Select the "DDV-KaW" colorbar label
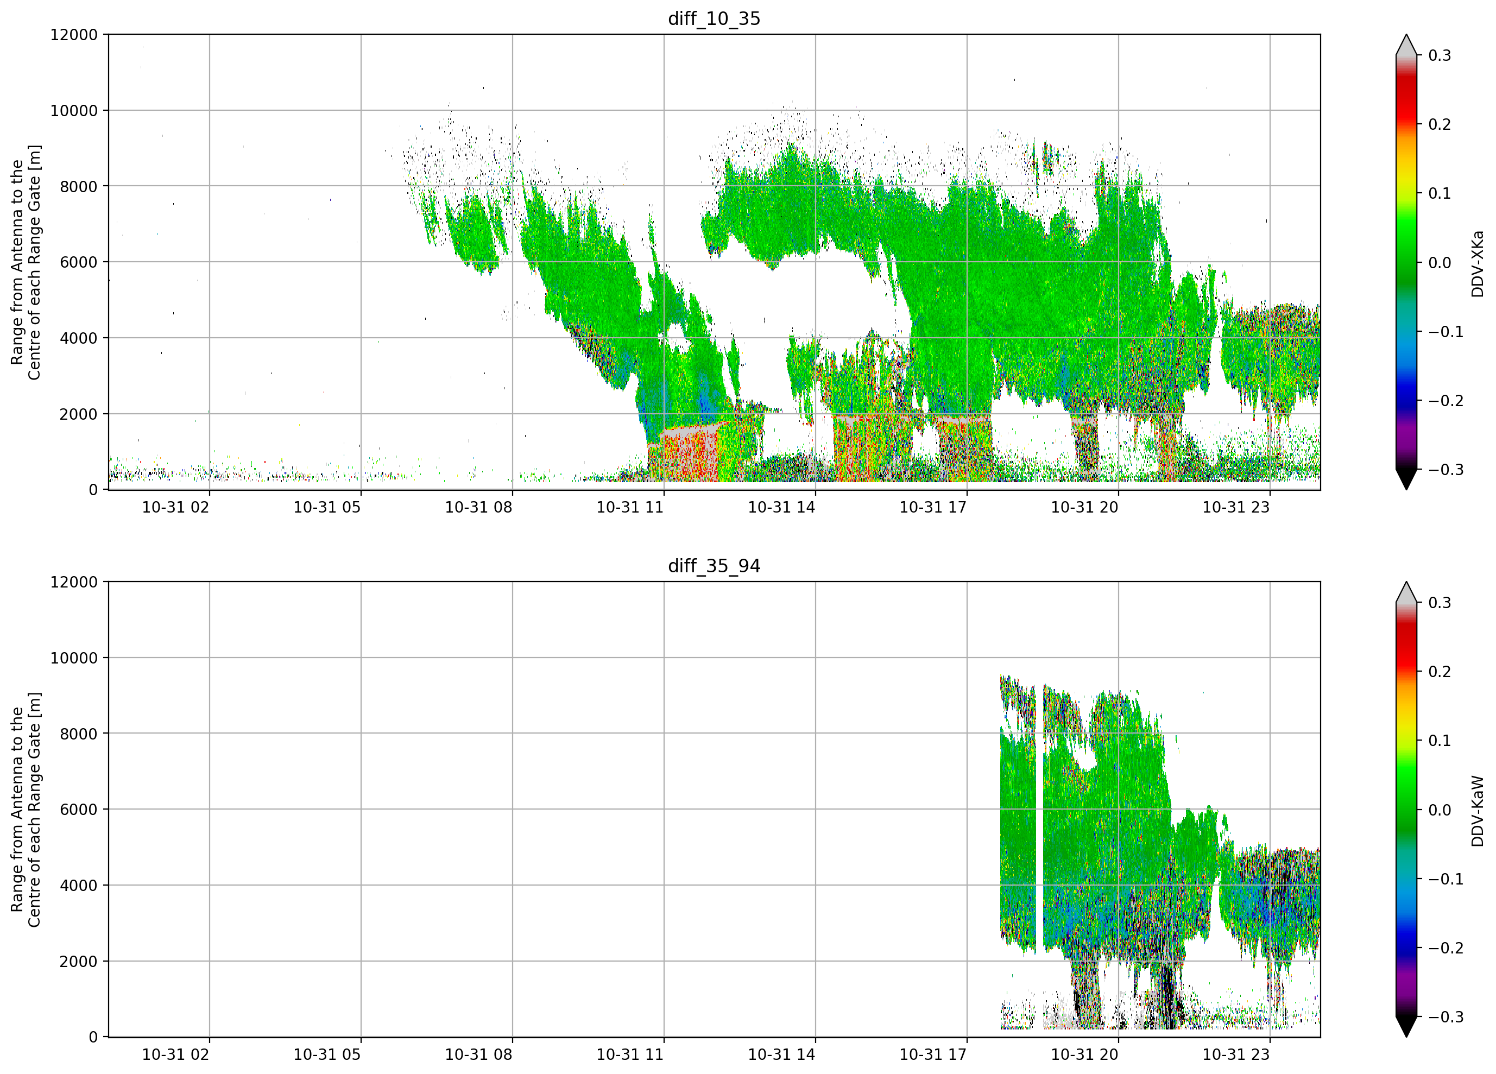The height and width of the screenshot is (1074, 1496). coord(1478,811)
